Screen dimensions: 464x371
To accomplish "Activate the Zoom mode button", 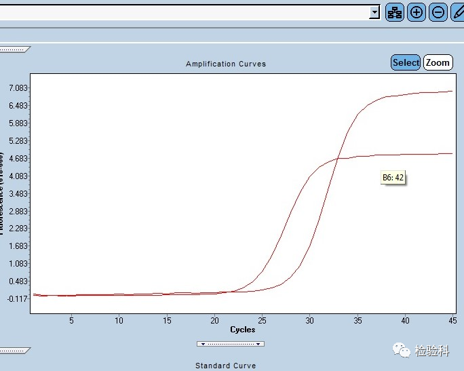I will coord(438,62).
